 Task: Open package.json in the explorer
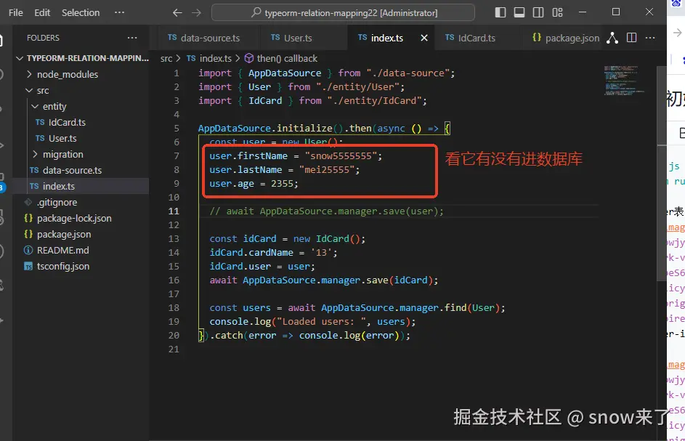pyautogui.click(x=81, y=234)
